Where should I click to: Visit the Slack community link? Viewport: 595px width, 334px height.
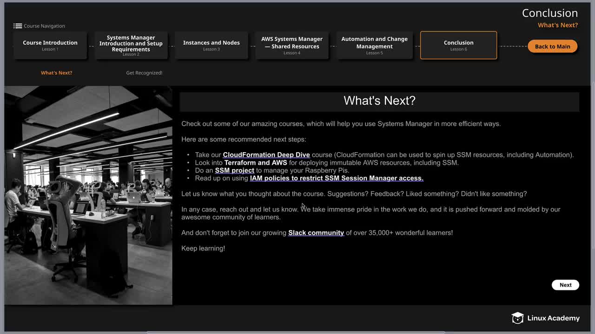tap(316, 233)
